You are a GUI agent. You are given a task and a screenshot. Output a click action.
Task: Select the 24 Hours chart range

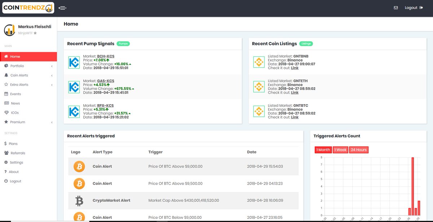click(x=359, y=150)
